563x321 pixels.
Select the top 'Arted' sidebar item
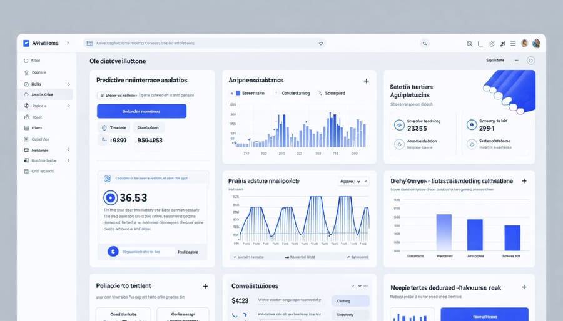coord(34,61)
